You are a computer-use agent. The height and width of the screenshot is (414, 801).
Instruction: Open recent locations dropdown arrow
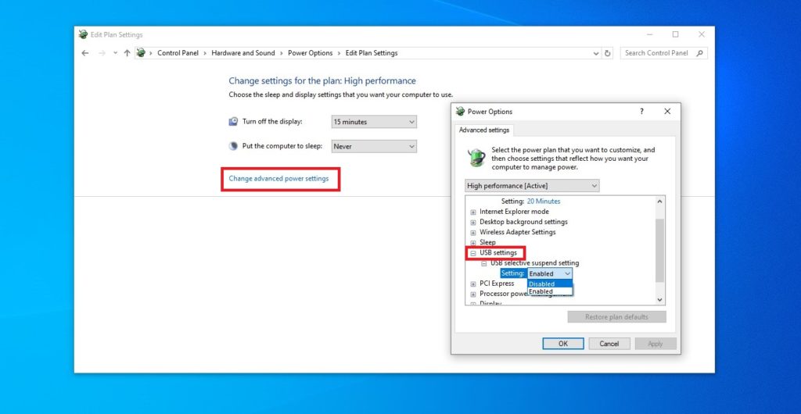point(115,53)
